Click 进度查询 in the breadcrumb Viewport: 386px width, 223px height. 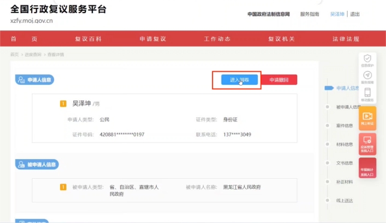point(33,54)
